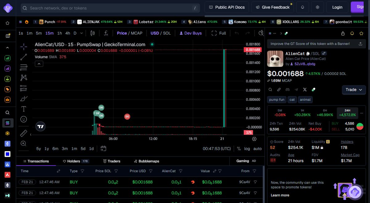The width and height of the screenshot is (370, 203).
Task: Toggle Full screen chart mode
Action: (219, 33)
